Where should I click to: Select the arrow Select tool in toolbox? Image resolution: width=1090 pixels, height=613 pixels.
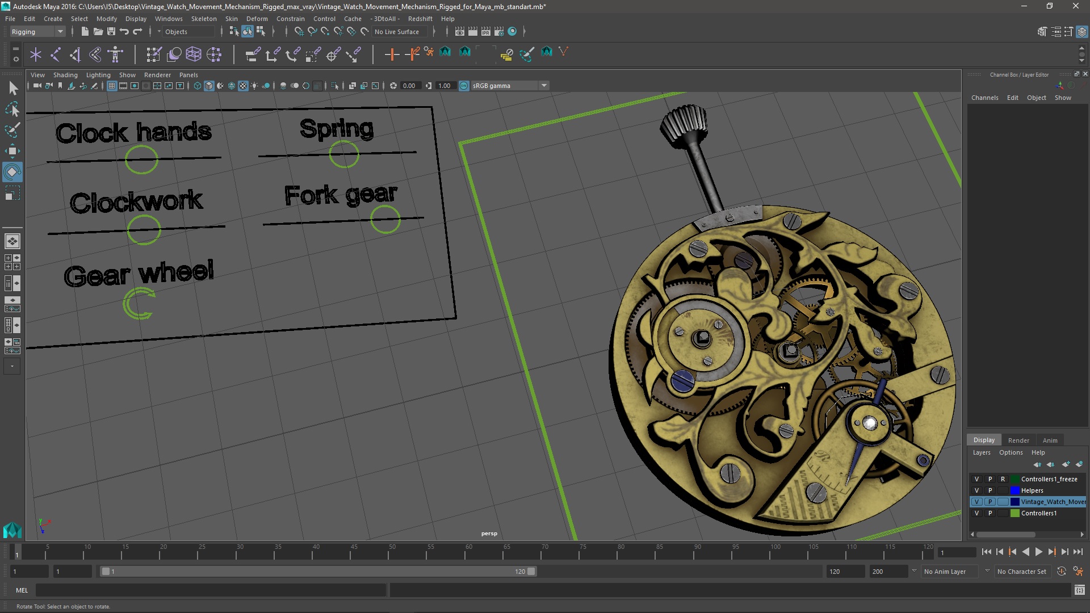pos(12,88)
